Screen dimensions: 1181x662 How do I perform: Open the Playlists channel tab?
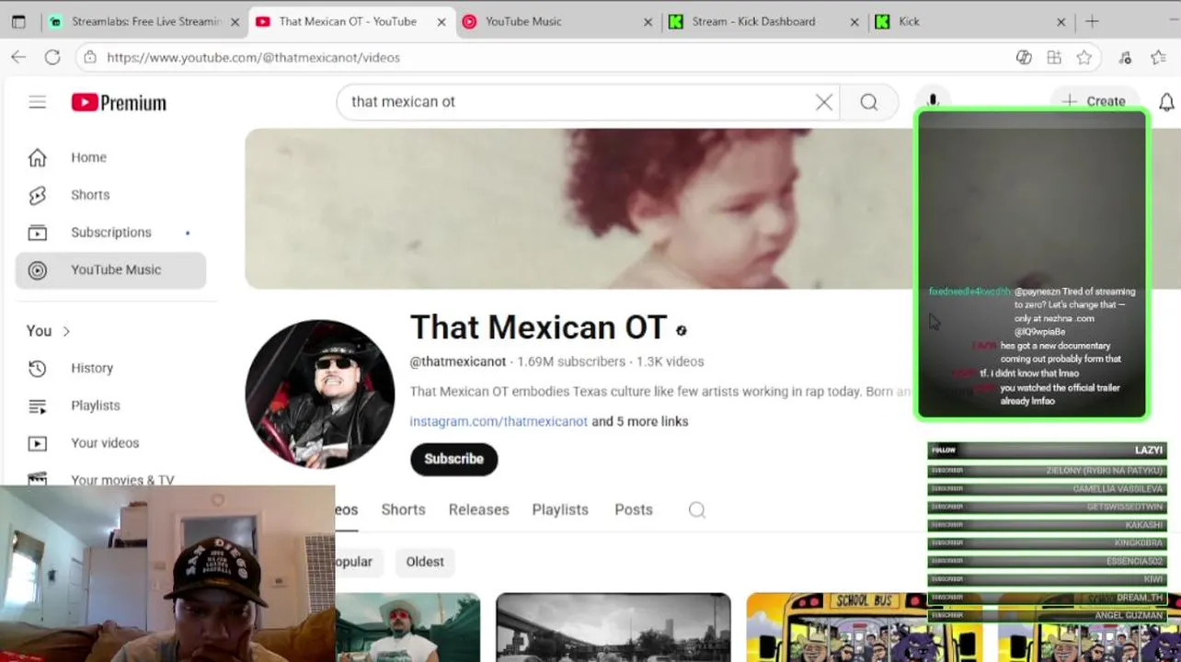pyautogui.click(x=560, y=509)
